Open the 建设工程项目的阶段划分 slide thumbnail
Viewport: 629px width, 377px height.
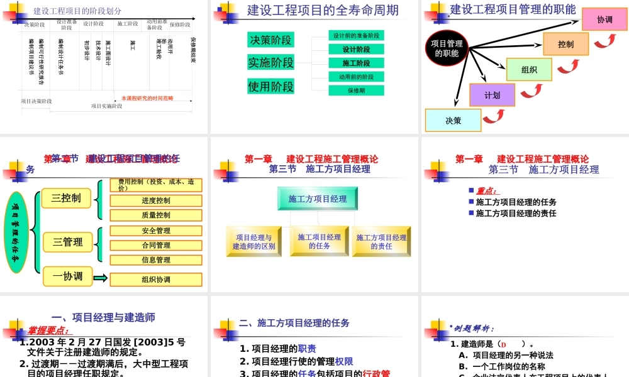tap(104, 67)
